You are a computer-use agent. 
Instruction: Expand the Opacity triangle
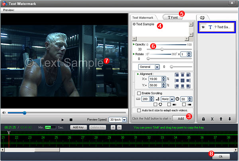(134, 44)
